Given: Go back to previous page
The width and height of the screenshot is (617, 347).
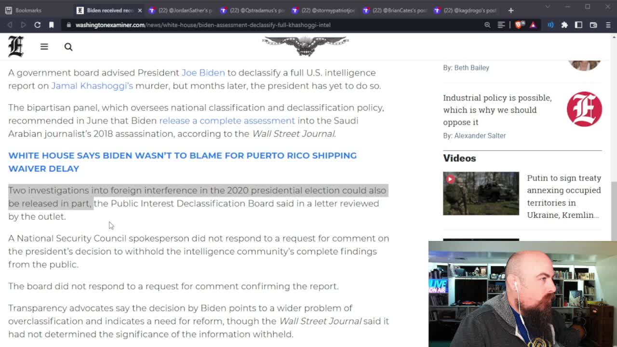Looking at the screenshot, I should click(x=10, y=25).
